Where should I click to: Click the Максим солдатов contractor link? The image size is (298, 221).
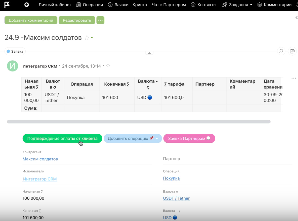coord(40,159)
